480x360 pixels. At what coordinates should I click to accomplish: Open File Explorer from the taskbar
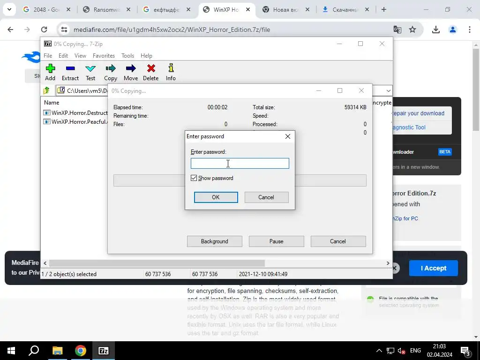coord(57,351)
